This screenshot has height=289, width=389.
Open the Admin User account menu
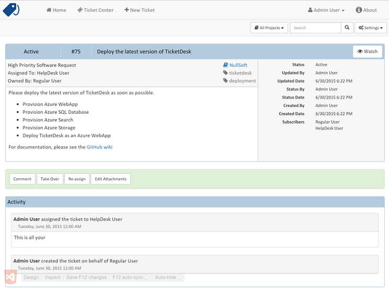click(326, 10)
